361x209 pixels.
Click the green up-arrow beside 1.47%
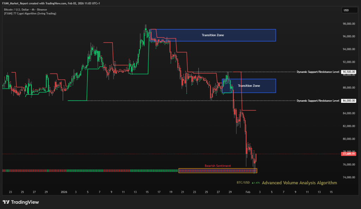point(252,183)
